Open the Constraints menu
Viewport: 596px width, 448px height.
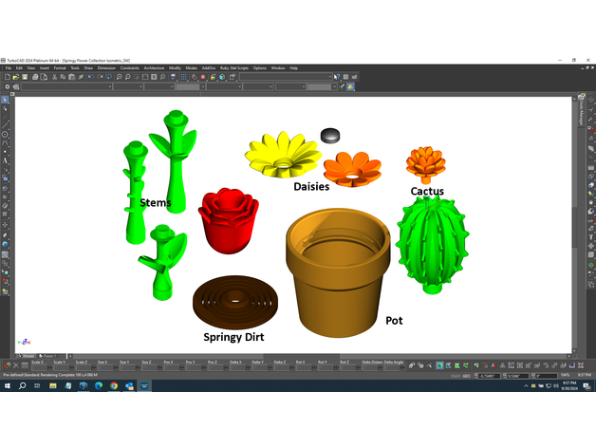[x=128, y=68]
